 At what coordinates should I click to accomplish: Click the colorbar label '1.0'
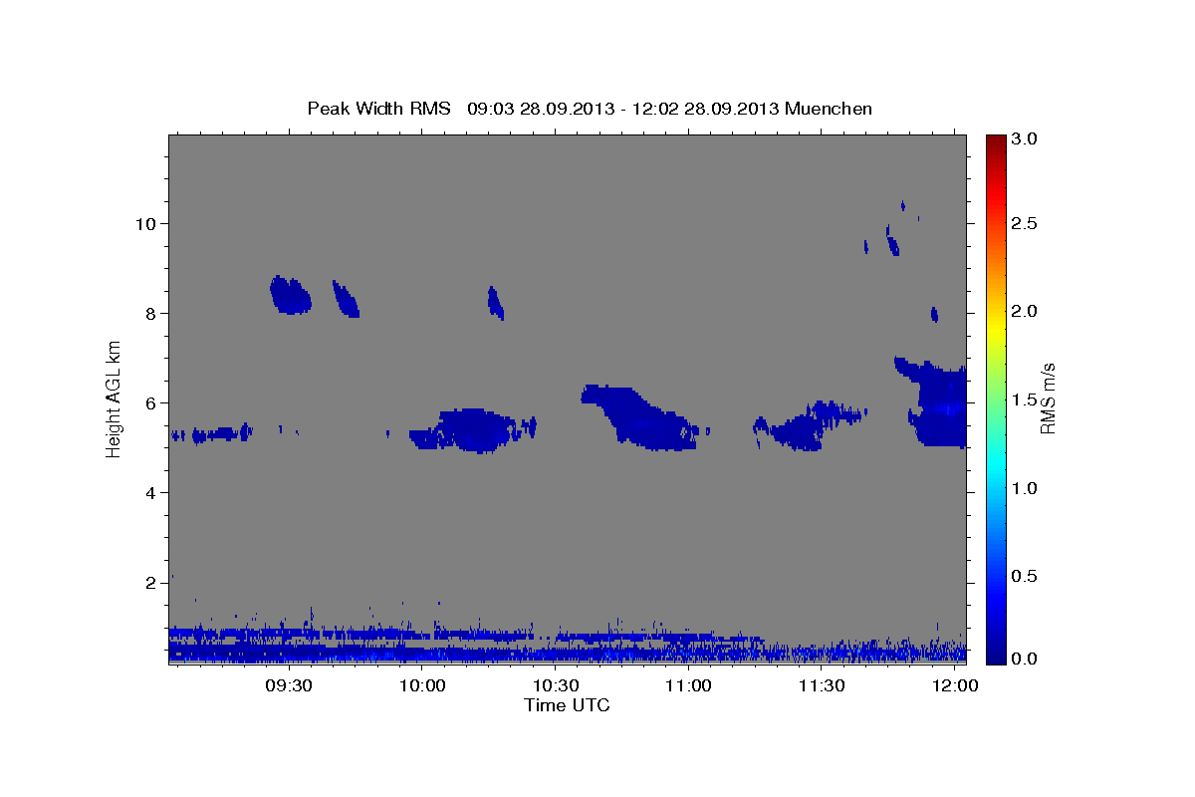[1025, 488]
